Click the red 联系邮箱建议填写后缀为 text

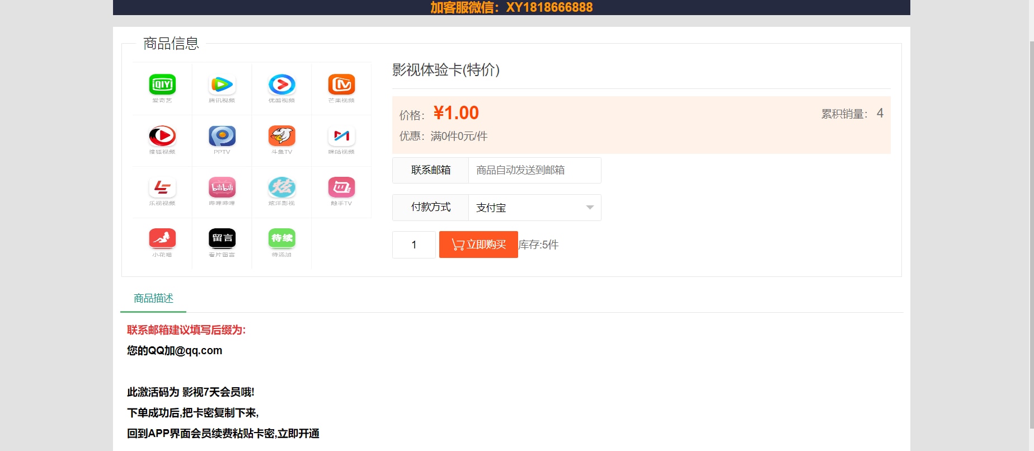pyautogui.click(x=186, y=330)
